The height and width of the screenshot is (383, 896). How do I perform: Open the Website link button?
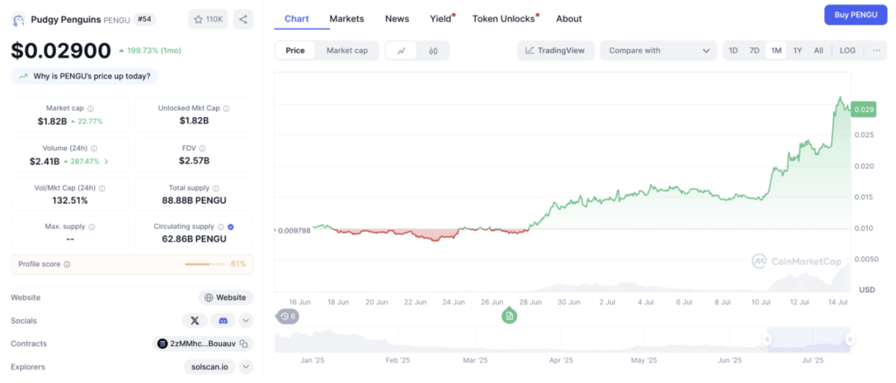pos(226,297)
